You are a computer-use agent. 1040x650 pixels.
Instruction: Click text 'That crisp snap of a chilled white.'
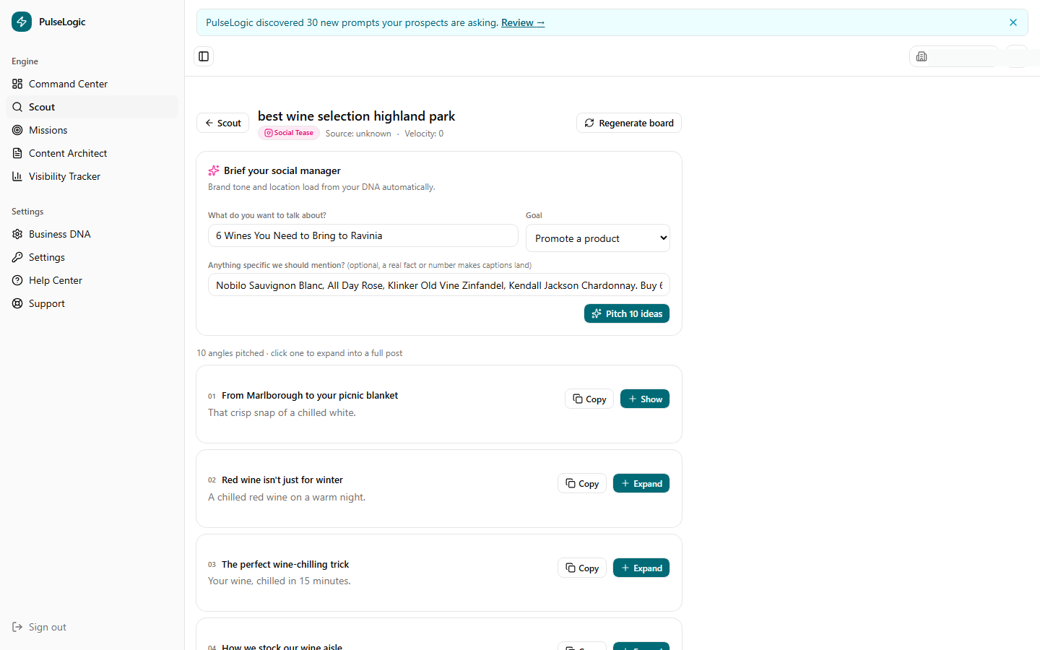point(282,412)
